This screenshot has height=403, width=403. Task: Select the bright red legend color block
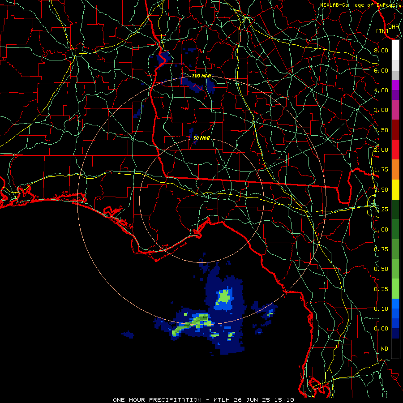[395, 150]
